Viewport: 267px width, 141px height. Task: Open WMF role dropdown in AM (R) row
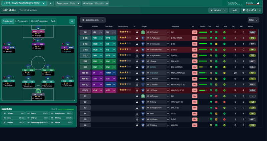(114, 73)
